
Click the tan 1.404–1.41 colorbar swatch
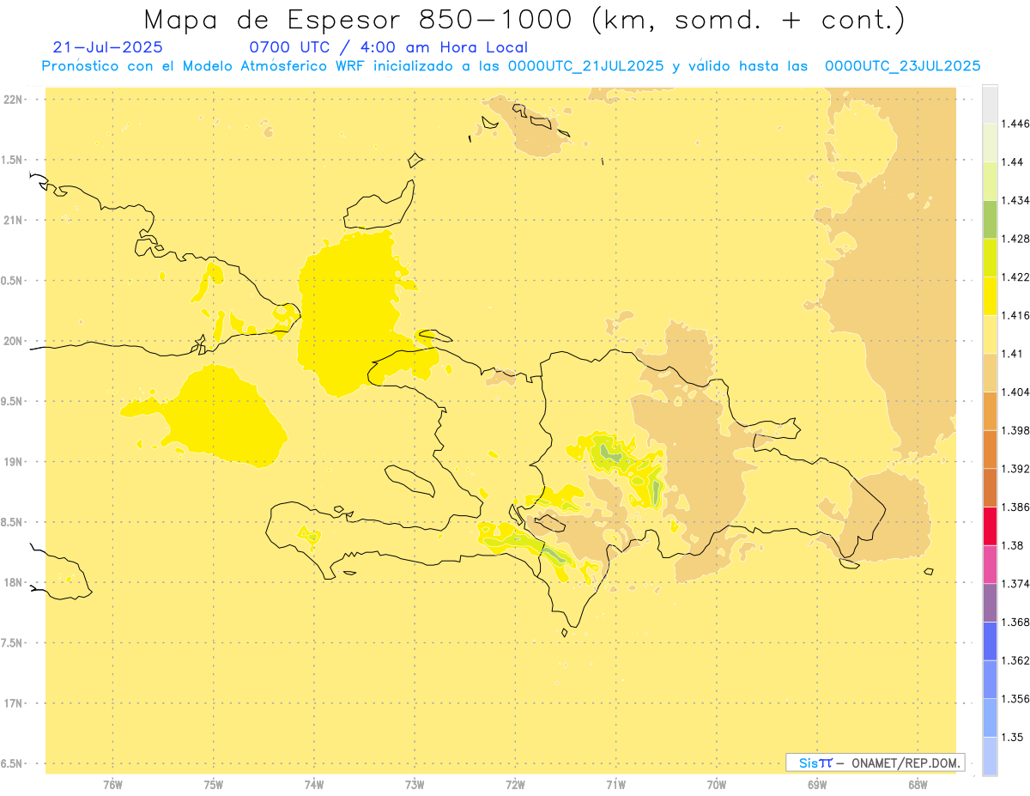(990, 373)
